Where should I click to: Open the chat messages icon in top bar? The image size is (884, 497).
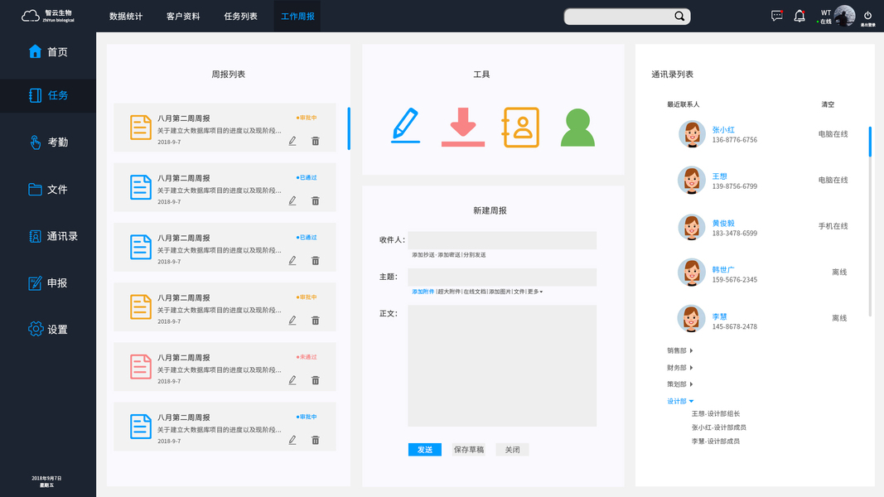pyautogui.click(x=777, y=16)
